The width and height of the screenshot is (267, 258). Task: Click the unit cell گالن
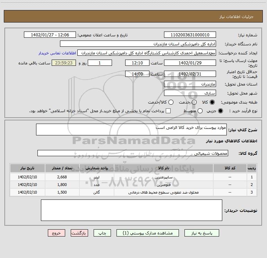pos(96,192)
